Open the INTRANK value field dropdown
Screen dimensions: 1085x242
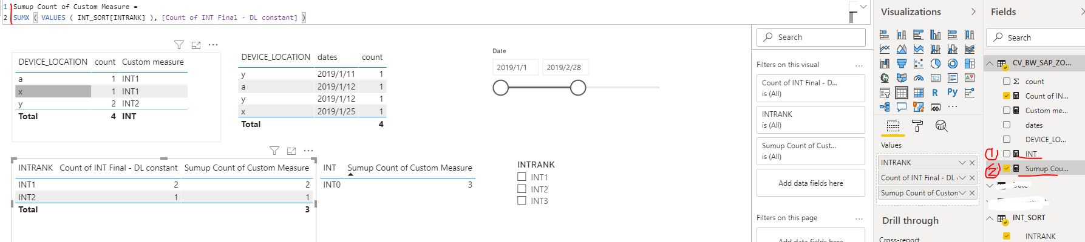pyautogui.click(x=962, y=163)
